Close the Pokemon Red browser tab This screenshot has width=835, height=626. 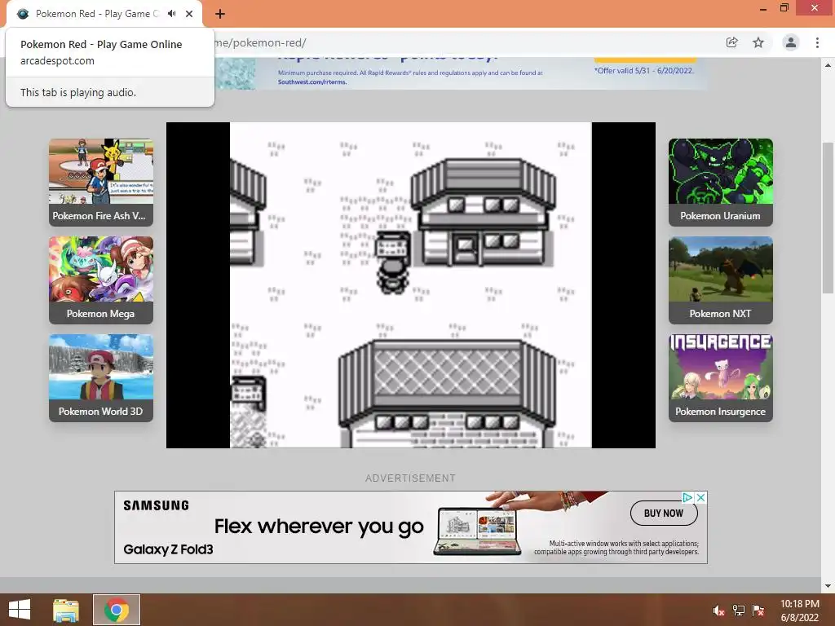click(x=189, y=14)
